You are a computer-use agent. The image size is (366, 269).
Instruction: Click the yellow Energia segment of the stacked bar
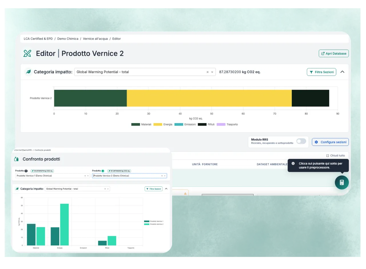tap(209, 98)
